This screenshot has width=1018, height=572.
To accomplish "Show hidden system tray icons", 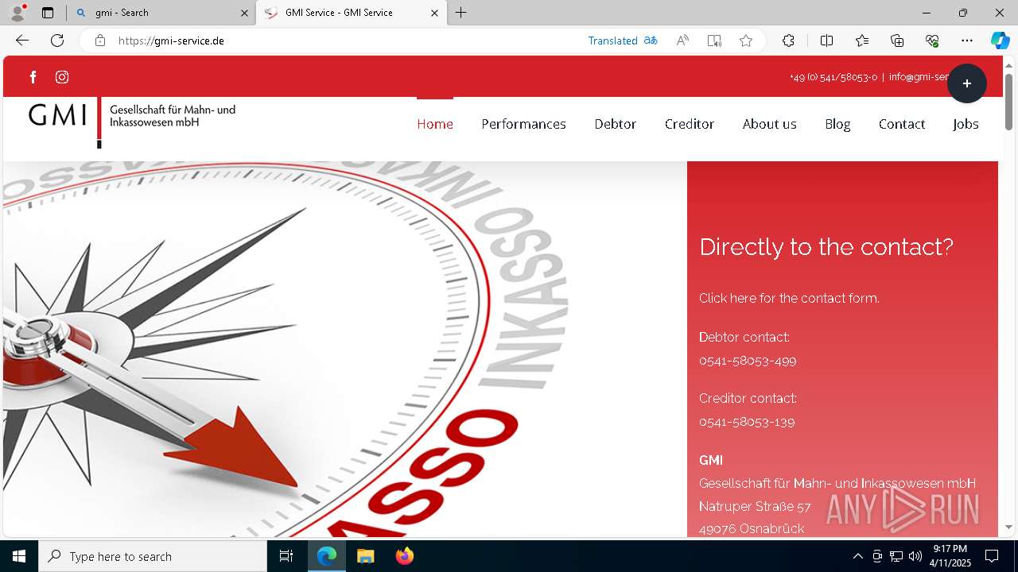I will (x=857, y=556).
